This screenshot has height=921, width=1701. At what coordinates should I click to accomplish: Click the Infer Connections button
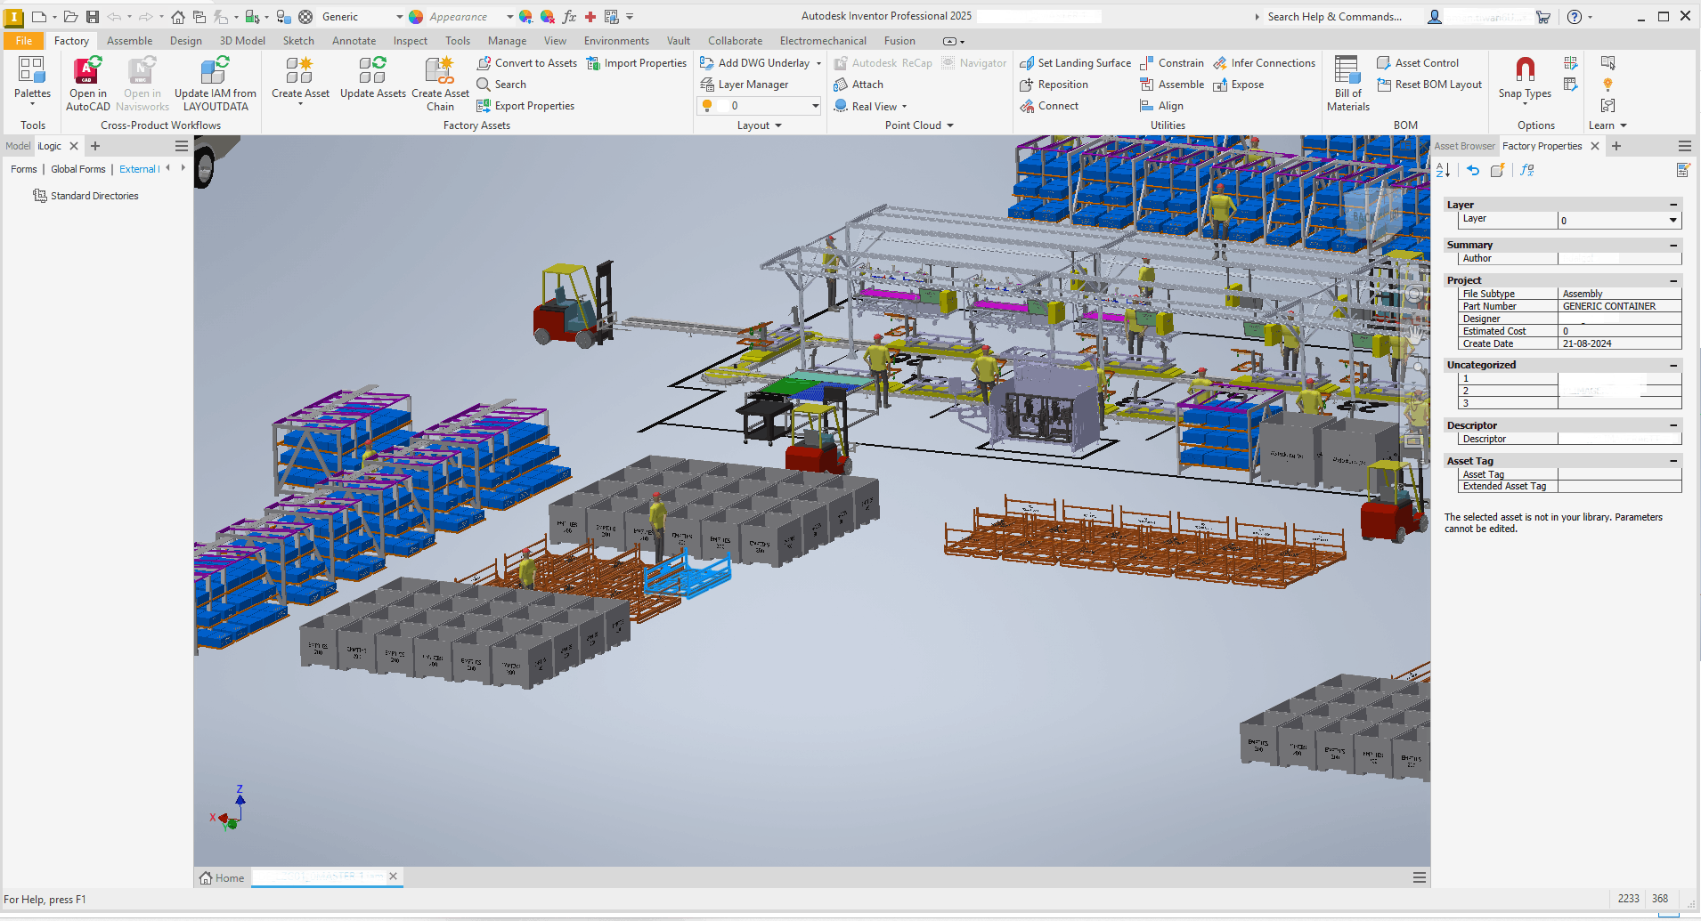tap(1264, 63)
